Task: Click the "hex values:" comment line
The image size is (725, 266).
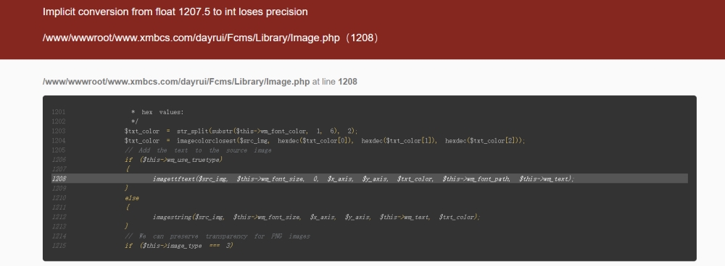Action: 157,112
